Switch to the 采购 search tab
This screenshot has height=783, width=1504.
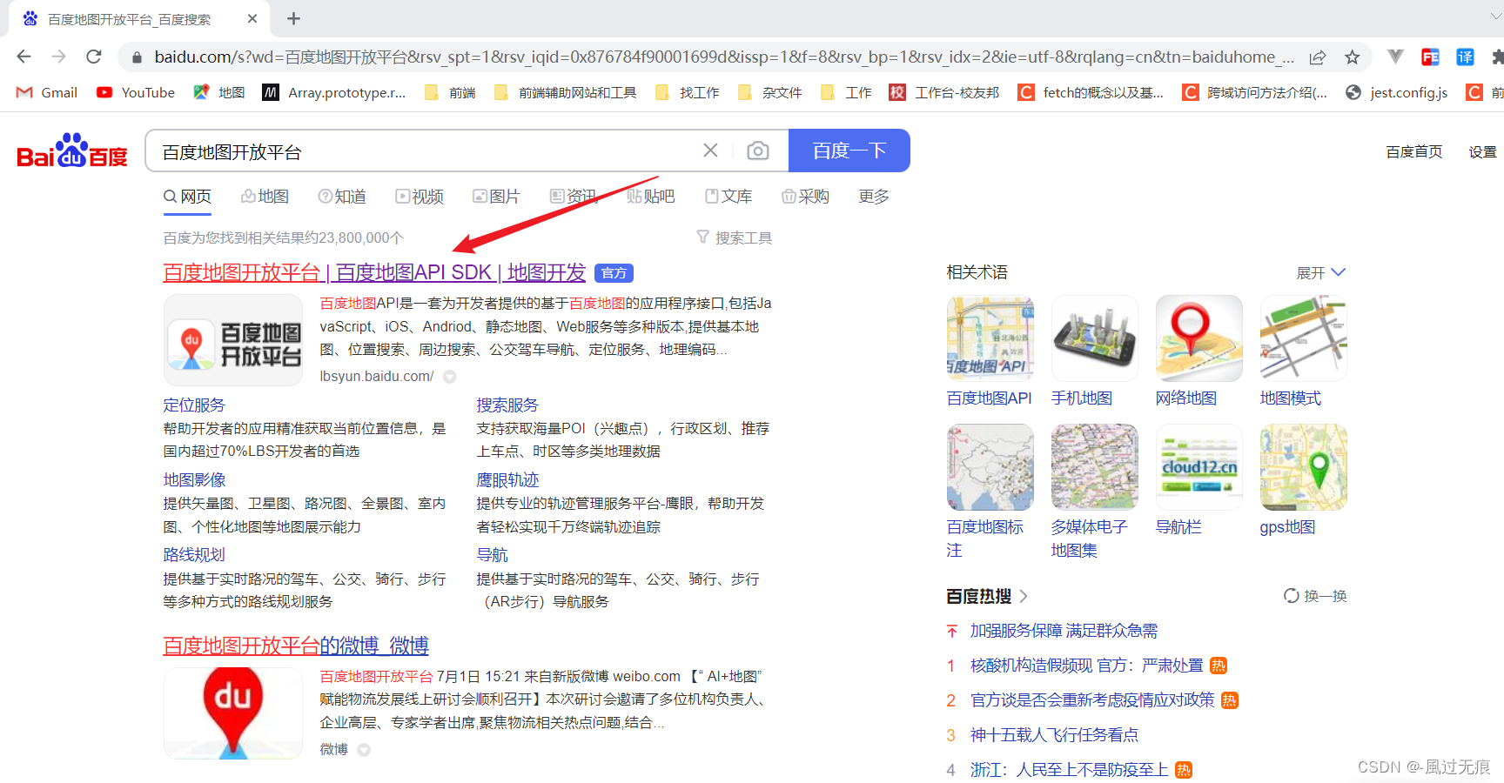805,197
